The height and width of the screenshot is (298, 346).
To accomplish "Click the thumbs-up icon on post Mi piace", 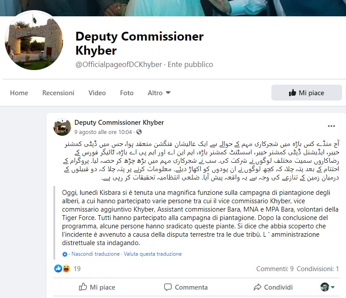I will [83, 287].
